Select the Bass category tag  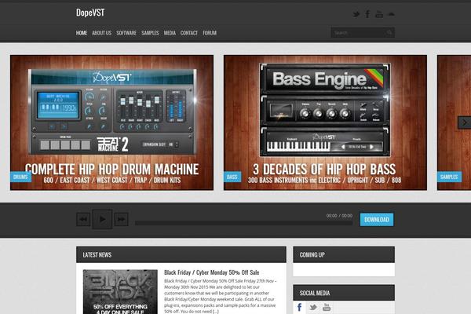pos(232,177)
